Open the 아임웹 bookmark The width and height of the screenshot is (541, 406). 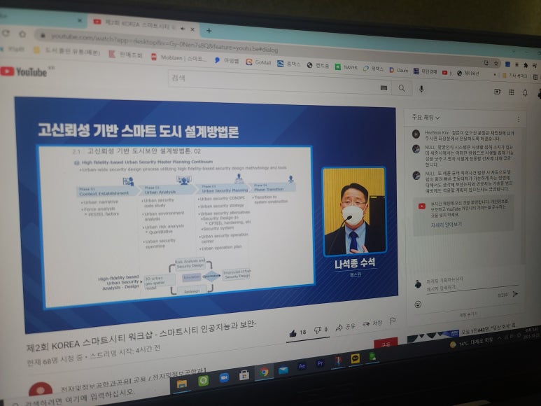(x=227, y=60)
